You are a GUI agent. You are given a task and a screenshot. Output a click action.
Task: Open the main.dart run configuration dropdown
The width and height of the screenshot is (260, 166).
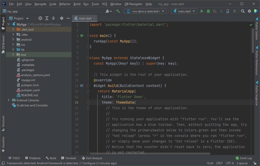point(184,11)
